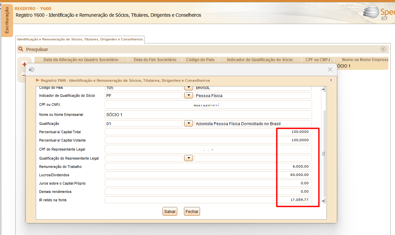Image resolution: width=395 pixels, height=235 pixels.
Task: Click the PF qualification indicator field
Action: pos(143,95)
